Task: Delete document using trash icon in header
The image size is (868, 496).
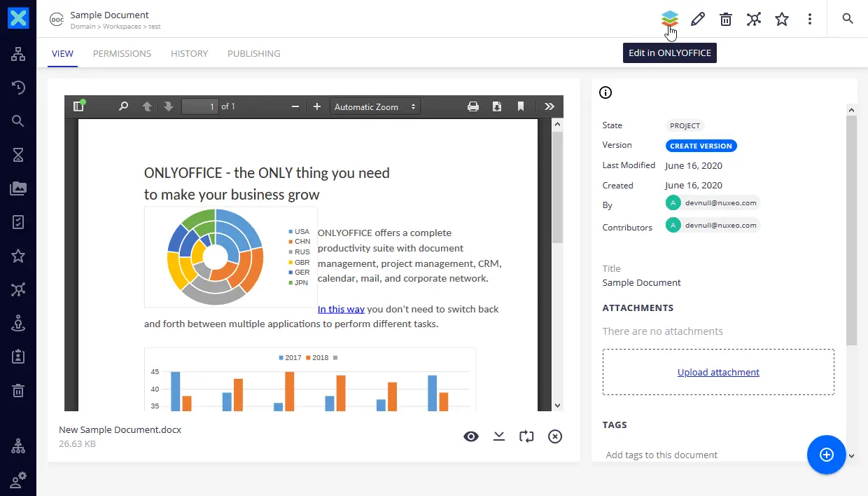Action: pyautogui.click(x=726, y=19)
